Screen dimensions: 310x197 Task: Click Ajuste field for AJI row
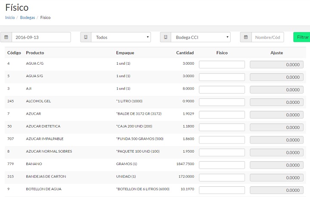tap(276, 90)
